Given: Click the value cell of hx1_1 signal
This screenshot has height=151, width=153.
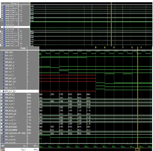Looking at the screenshot, I should pos(29,95).
